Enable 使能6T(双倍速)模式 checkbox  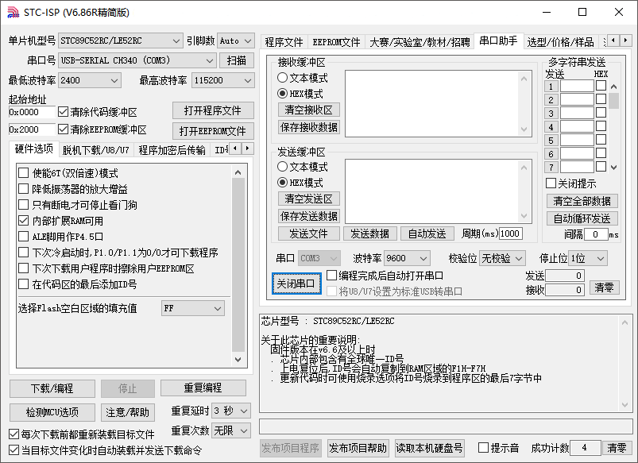(x=24, y=173)
